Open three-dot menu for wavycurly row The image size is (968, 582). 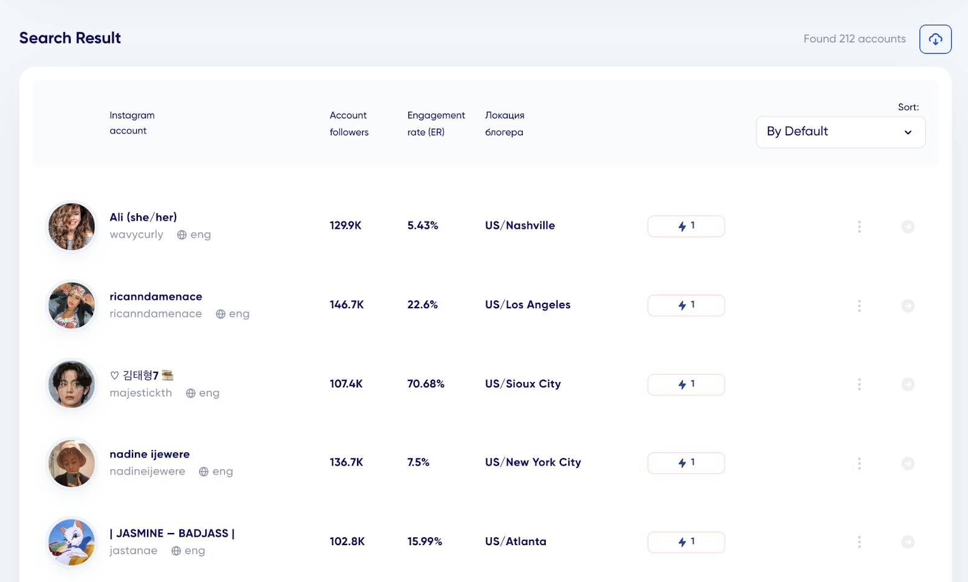(859, 227)
